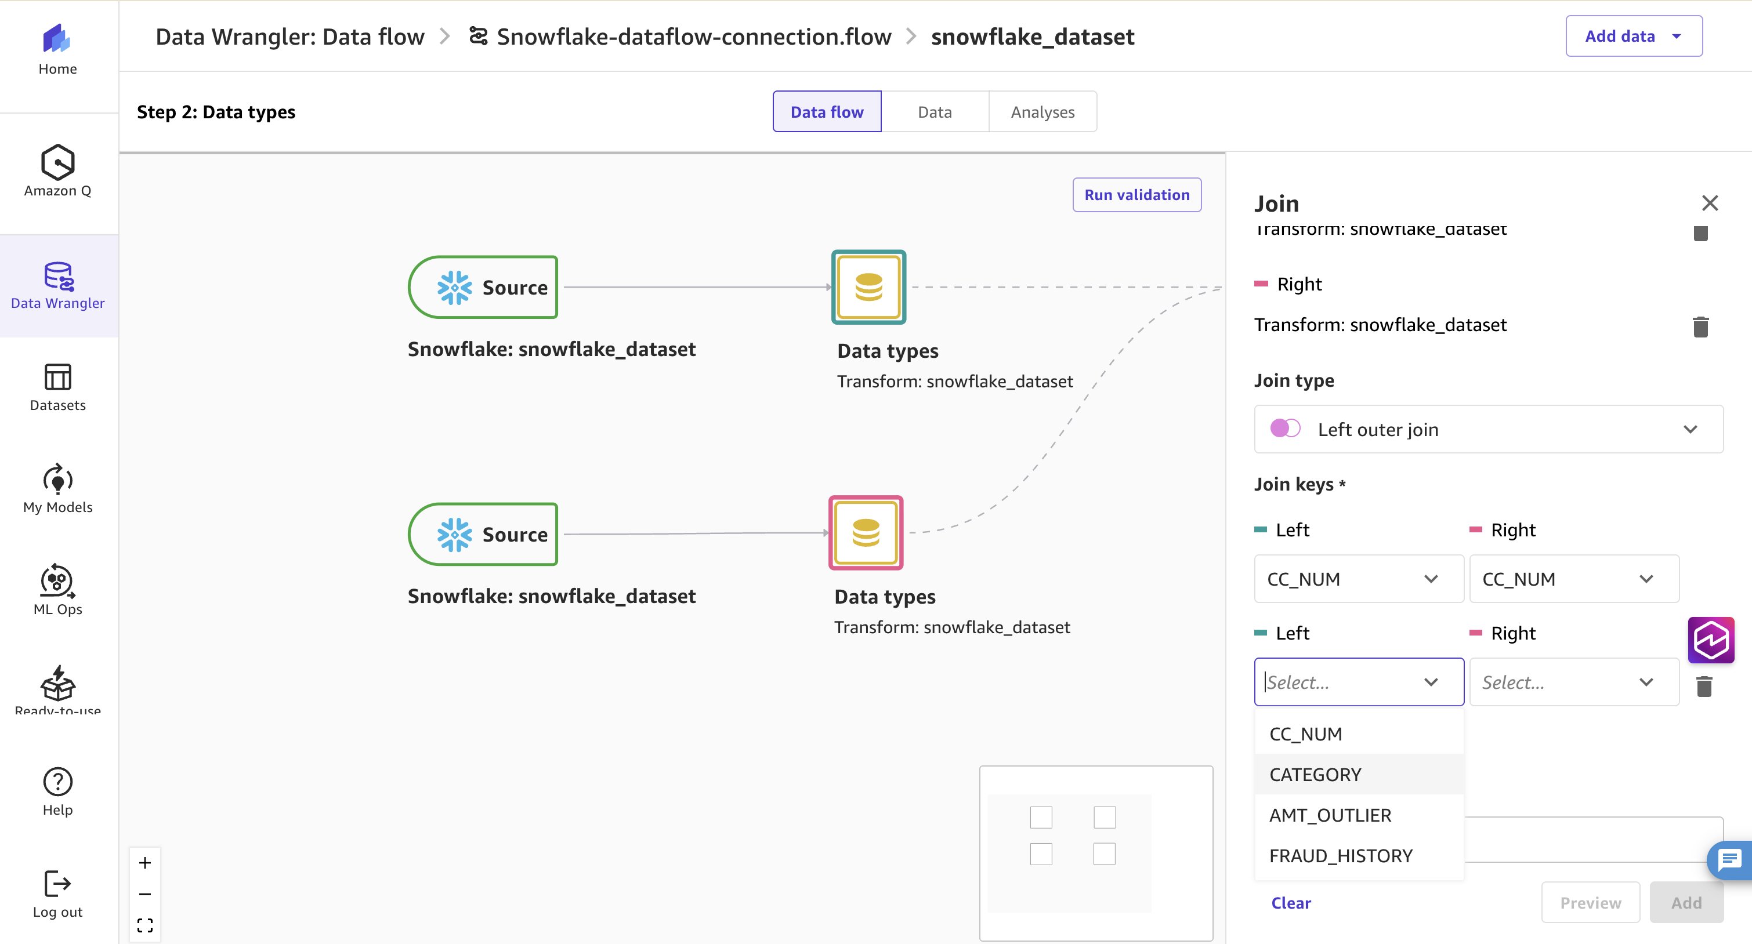Click the snowflake_dataset breadcrumb title
Viewport: 1752px width, 944px height.
(x=1033, y=36)
